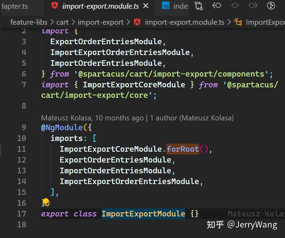The height and width of the screenshot is (238, 285).
Task: Click the ImportExportModule symbol icon in the breadcrumb
Action: [x=238, y=22]
